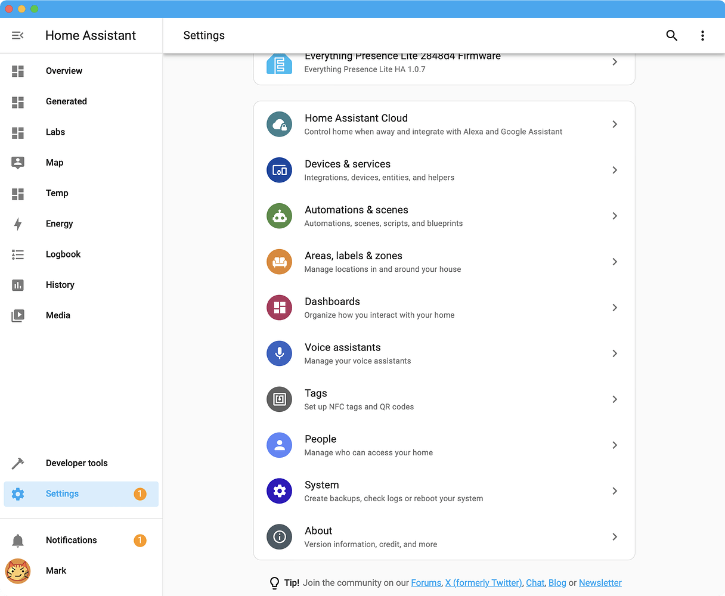The image size is (725, 596).
Task: Select the Tags QR code icon
Action: coord(279,399)
